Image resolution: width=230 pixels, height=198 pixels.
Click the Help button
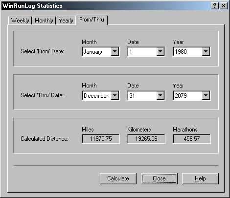click(x=200, y=178)
